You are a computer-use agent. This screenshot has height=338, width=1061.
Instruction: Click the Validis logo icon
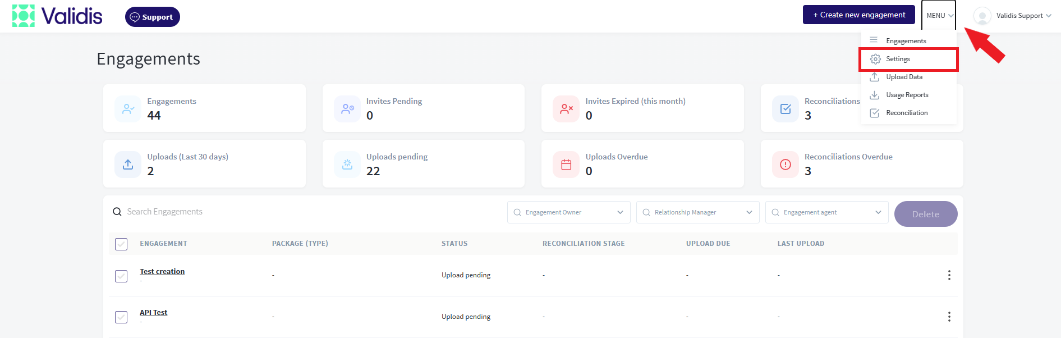tap(24, 16)
